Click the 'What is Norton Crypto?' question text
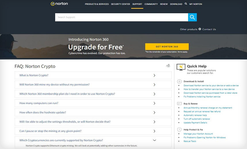This screenshot has height=149, width=247. [34, 75]
